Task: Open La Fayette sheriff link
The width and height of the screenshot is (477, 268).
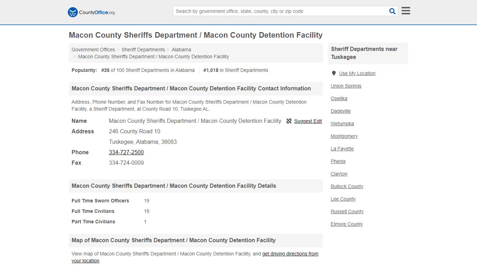Action: point(342,149)
